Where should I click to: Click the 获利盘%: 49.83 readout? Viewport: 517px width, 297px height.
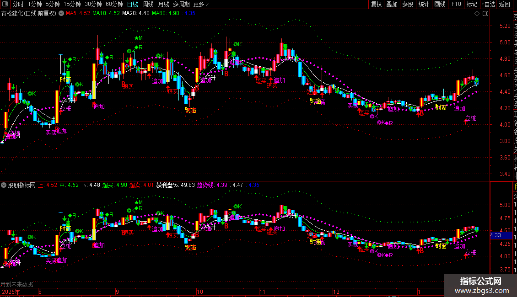175,186
